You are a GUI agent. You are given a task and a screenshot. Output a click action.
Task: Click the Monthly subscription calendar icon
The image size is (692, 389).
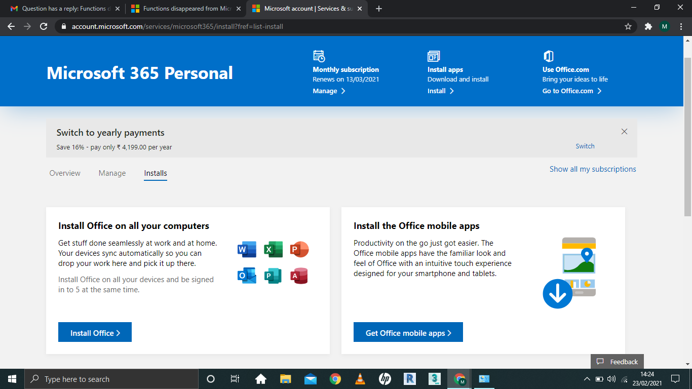point(319,56)
